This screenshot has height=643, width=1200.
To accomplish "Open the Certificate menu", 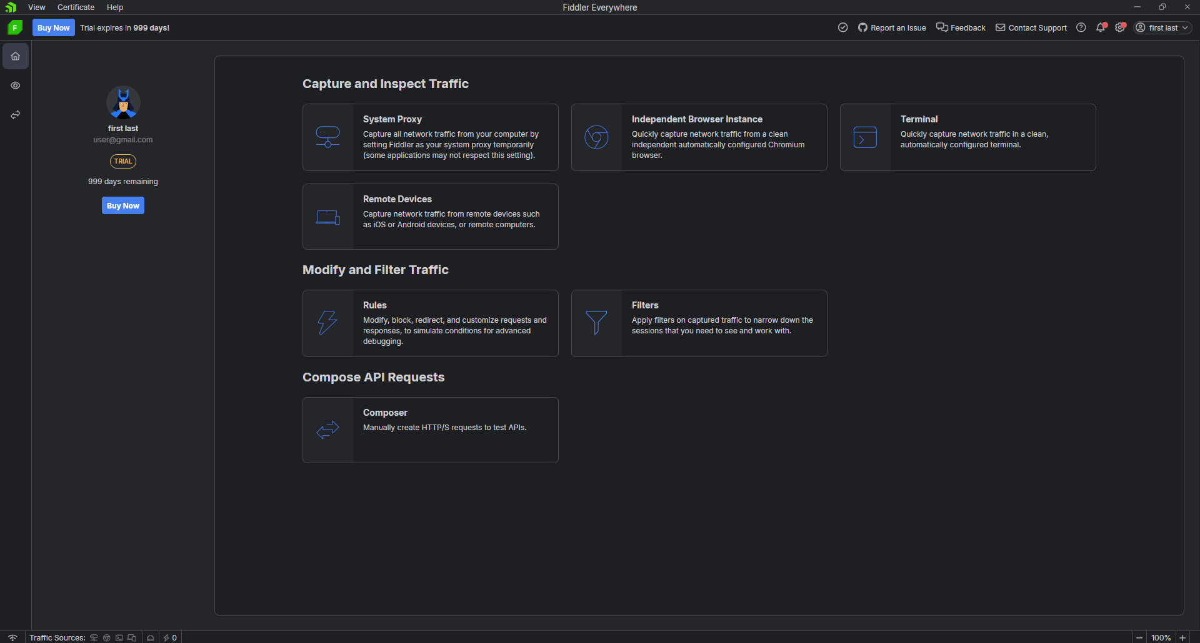I will (76, 7).
